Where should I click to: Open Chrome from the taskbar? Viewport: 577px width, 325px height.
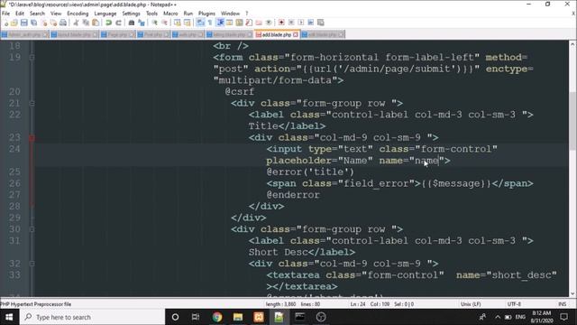(x=217, y=317)
